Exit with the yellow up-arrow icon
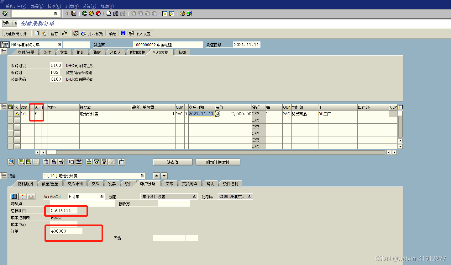This screenshot has width=451, height=265. 92,14
